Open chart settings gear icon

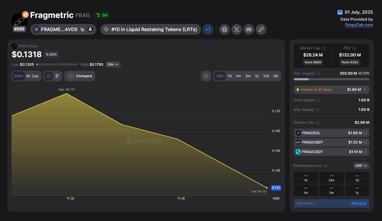[x=206, y=76]
